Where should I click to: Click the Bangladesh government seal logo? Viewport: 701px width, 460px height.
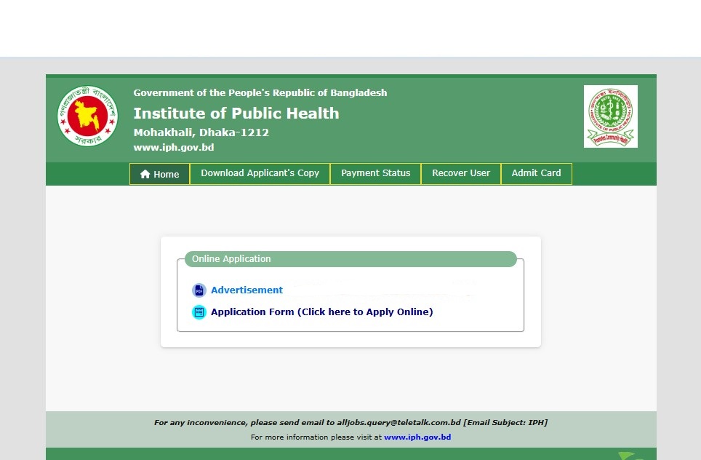click(87, 116)
